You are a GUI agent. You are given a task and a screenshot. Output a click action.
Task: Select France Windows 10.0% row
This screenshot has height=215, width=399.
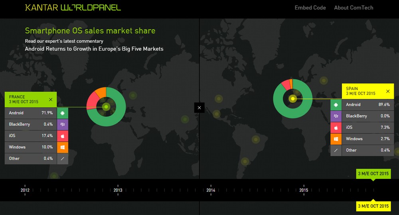(x=31, y=147)
